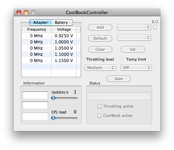Select the 1.1000 V voltage cell

coord(64,54)
